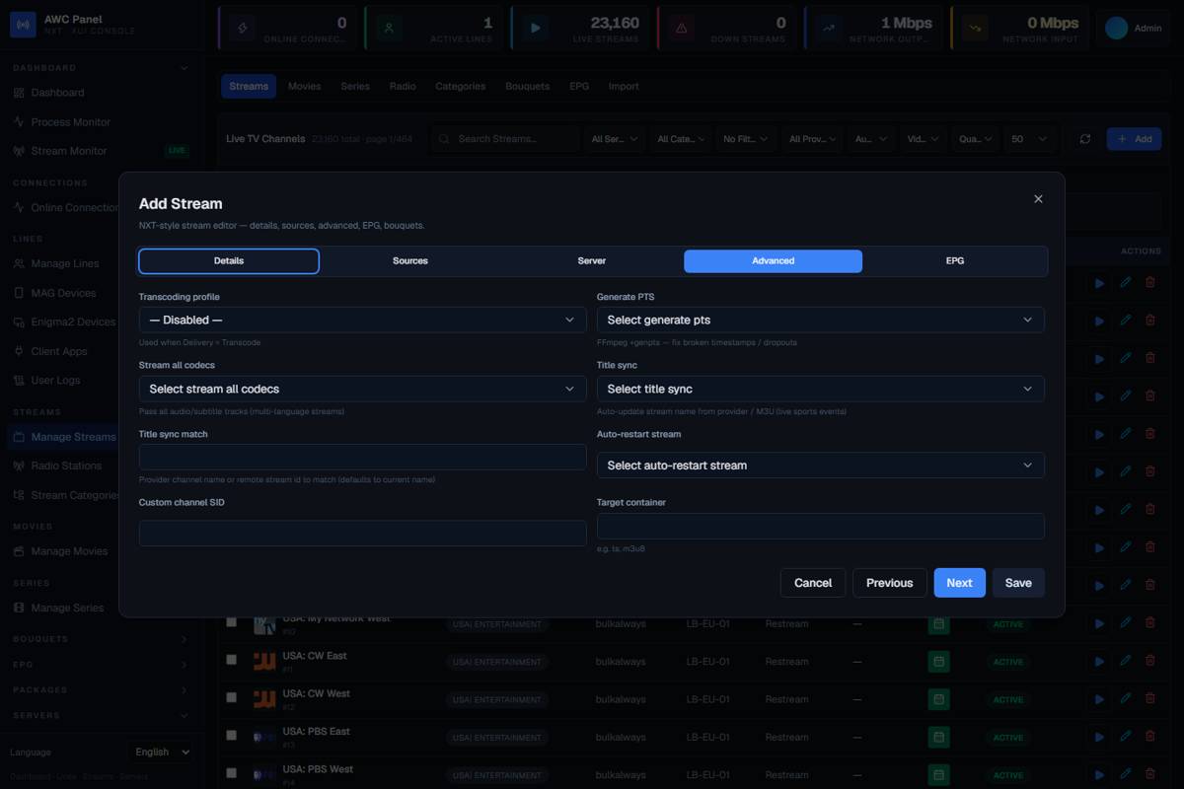Click the Stream Monitor broadcast icon
Screen dimensions: 1184x789
[19, 151]
